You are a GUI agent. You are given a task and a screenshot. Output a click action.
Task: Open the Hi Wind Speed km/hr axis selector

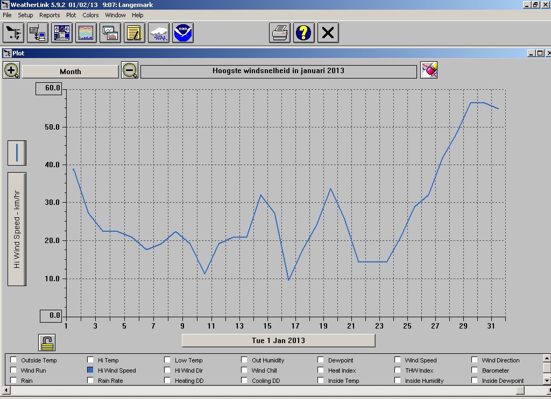[17, 229]
